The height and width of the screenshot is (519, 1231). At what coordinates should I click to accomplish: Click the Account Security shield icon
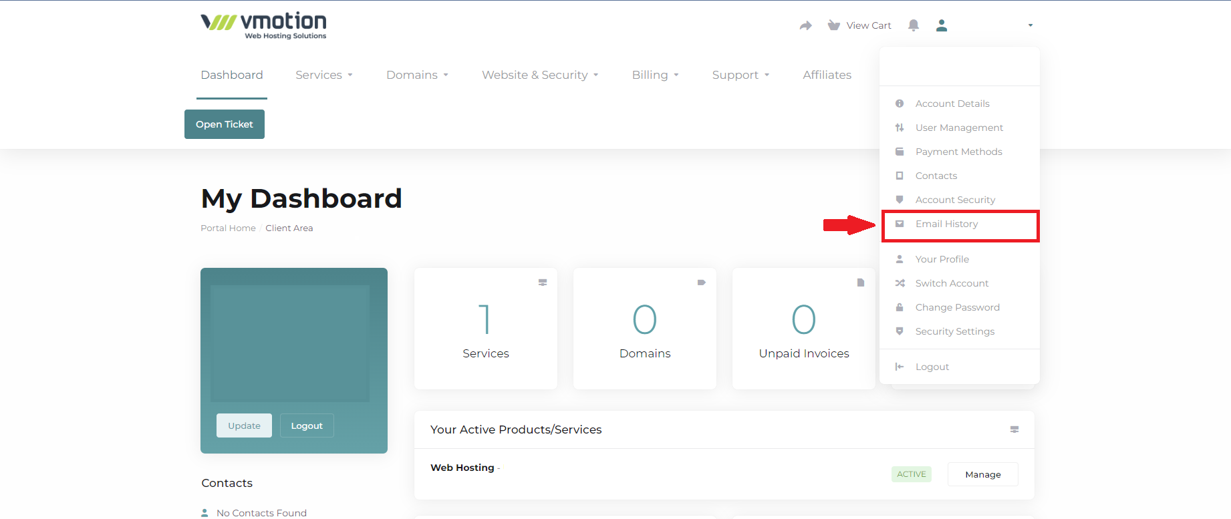pos(900,200)
